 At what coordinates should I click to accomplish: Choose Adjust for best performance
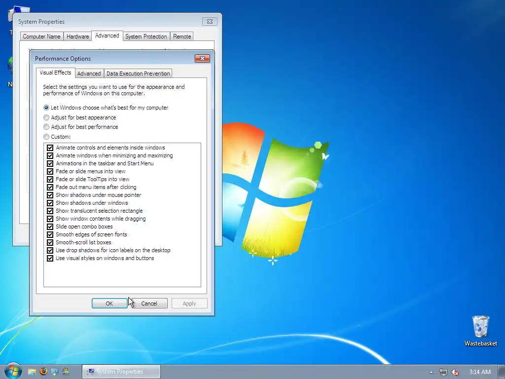coord(81,127)
